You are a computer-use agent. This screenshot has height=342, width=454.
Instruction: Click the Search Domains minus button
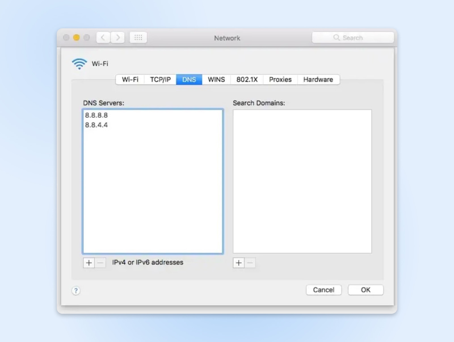[x=250, y=263]
